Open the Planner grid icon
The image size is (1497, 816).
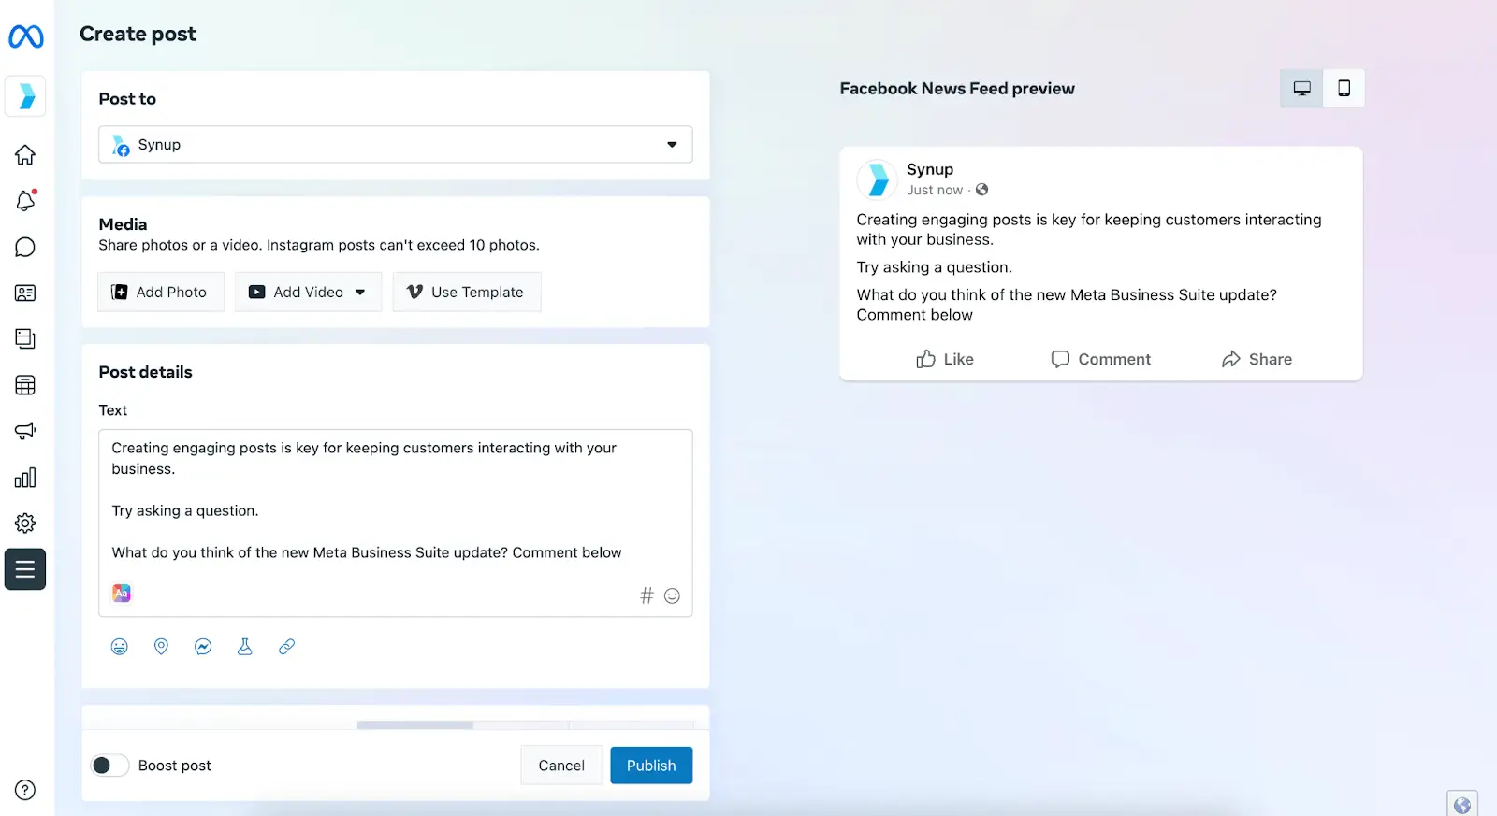(25, 385)
